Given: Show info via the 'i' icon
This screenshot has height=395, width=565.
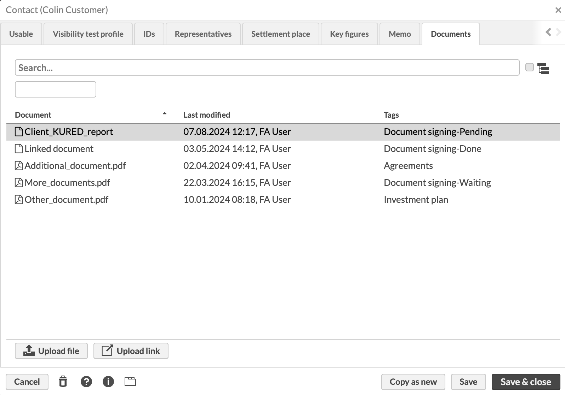Looking at the screenshot, I should pyautogui.click(x=108, y=382).
